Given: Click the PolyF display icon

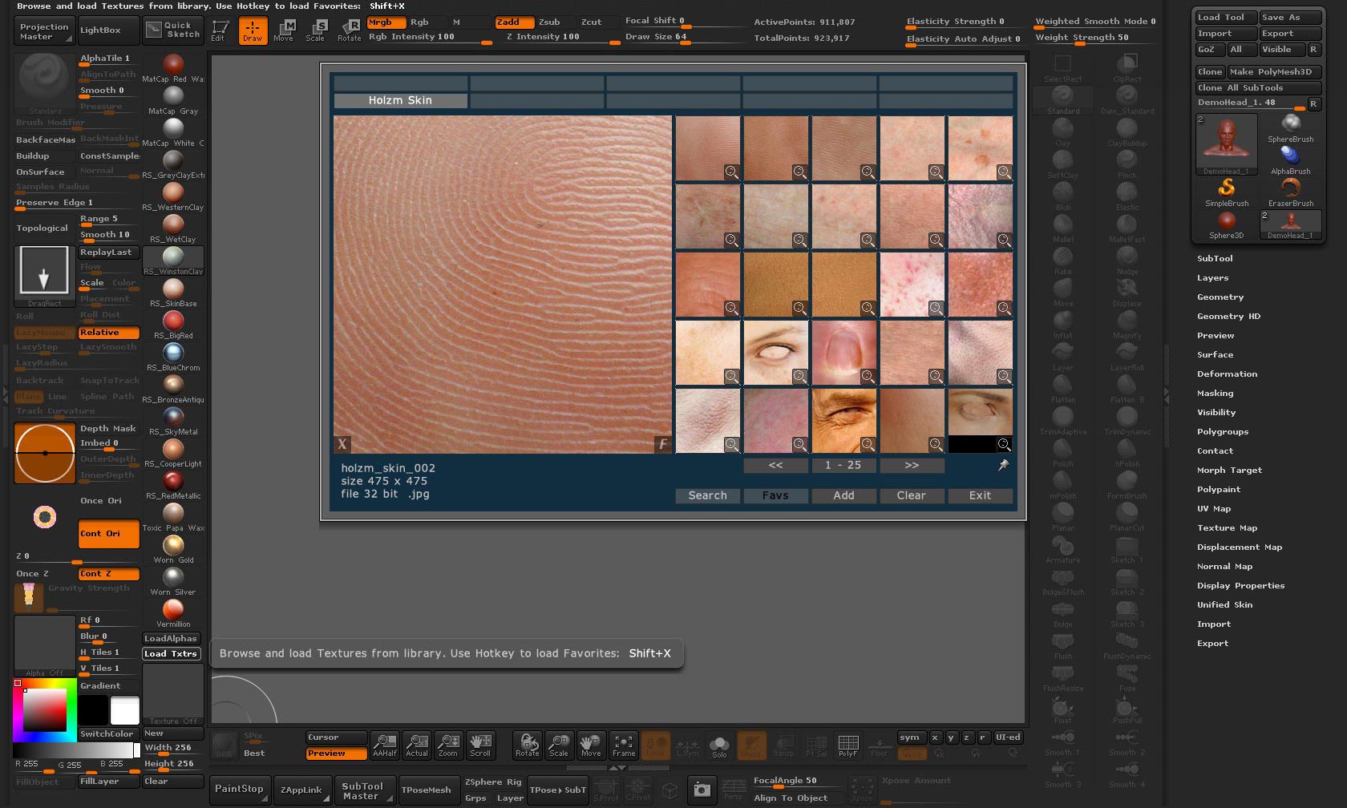Looking at the screenshot, I should 847,745.
